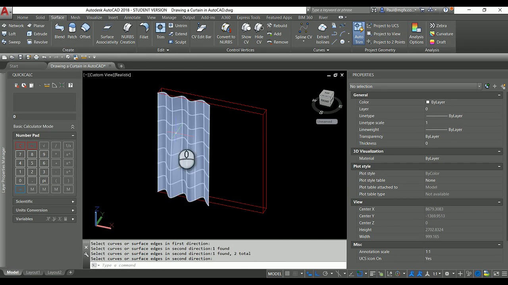Viewport: 508px width, 285px height.
Task: Collapse the Plot style section
Action: [499, 166]
